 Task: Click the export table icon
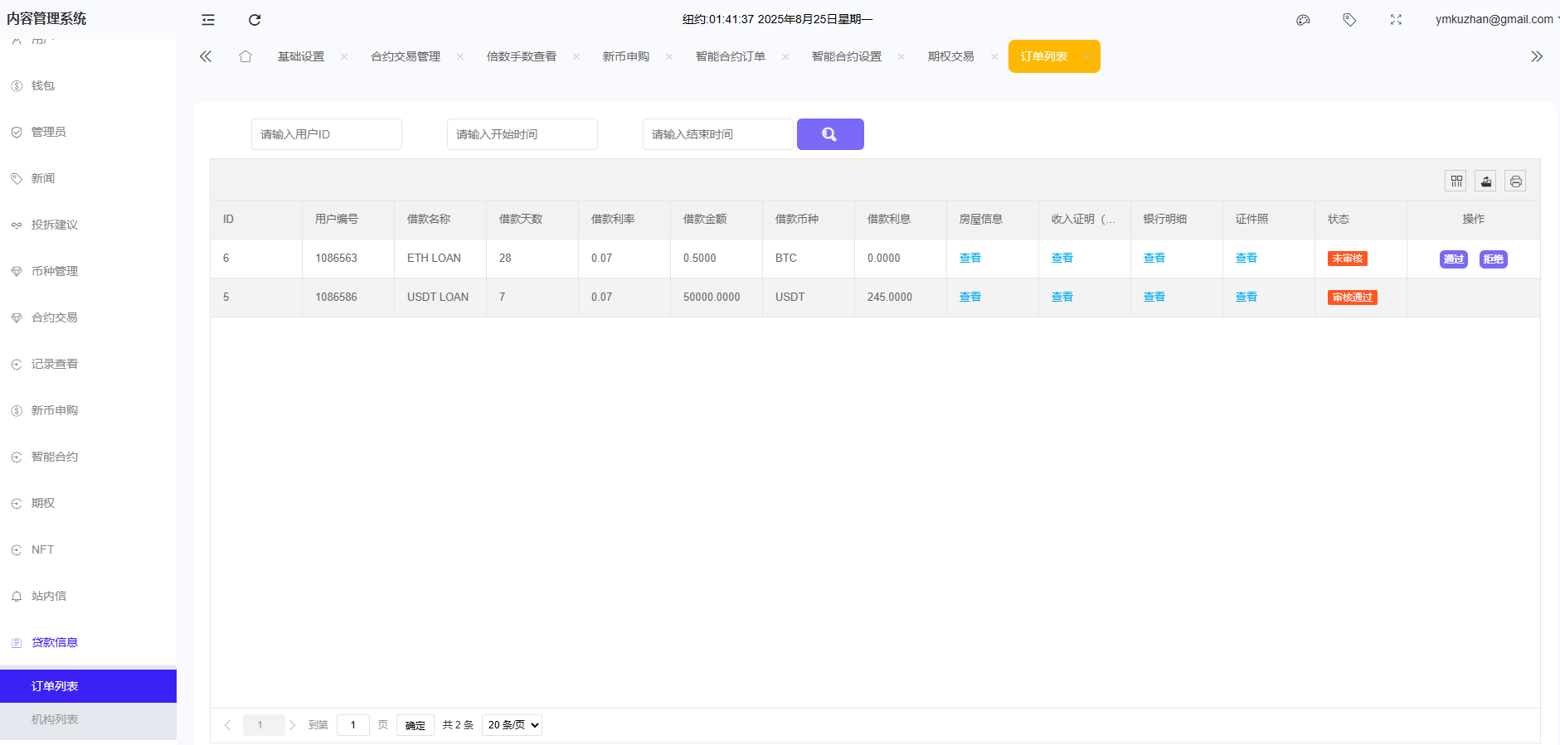pos(1485,181)
